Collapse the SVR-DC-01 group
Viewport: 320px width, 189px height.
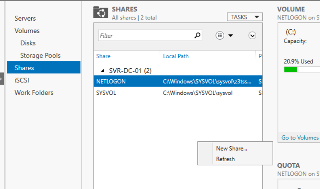[x=102, y=70]
